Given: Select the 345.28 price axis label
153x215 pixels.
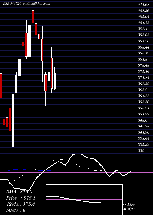Looking at the screenshot, I should point(144,126).
